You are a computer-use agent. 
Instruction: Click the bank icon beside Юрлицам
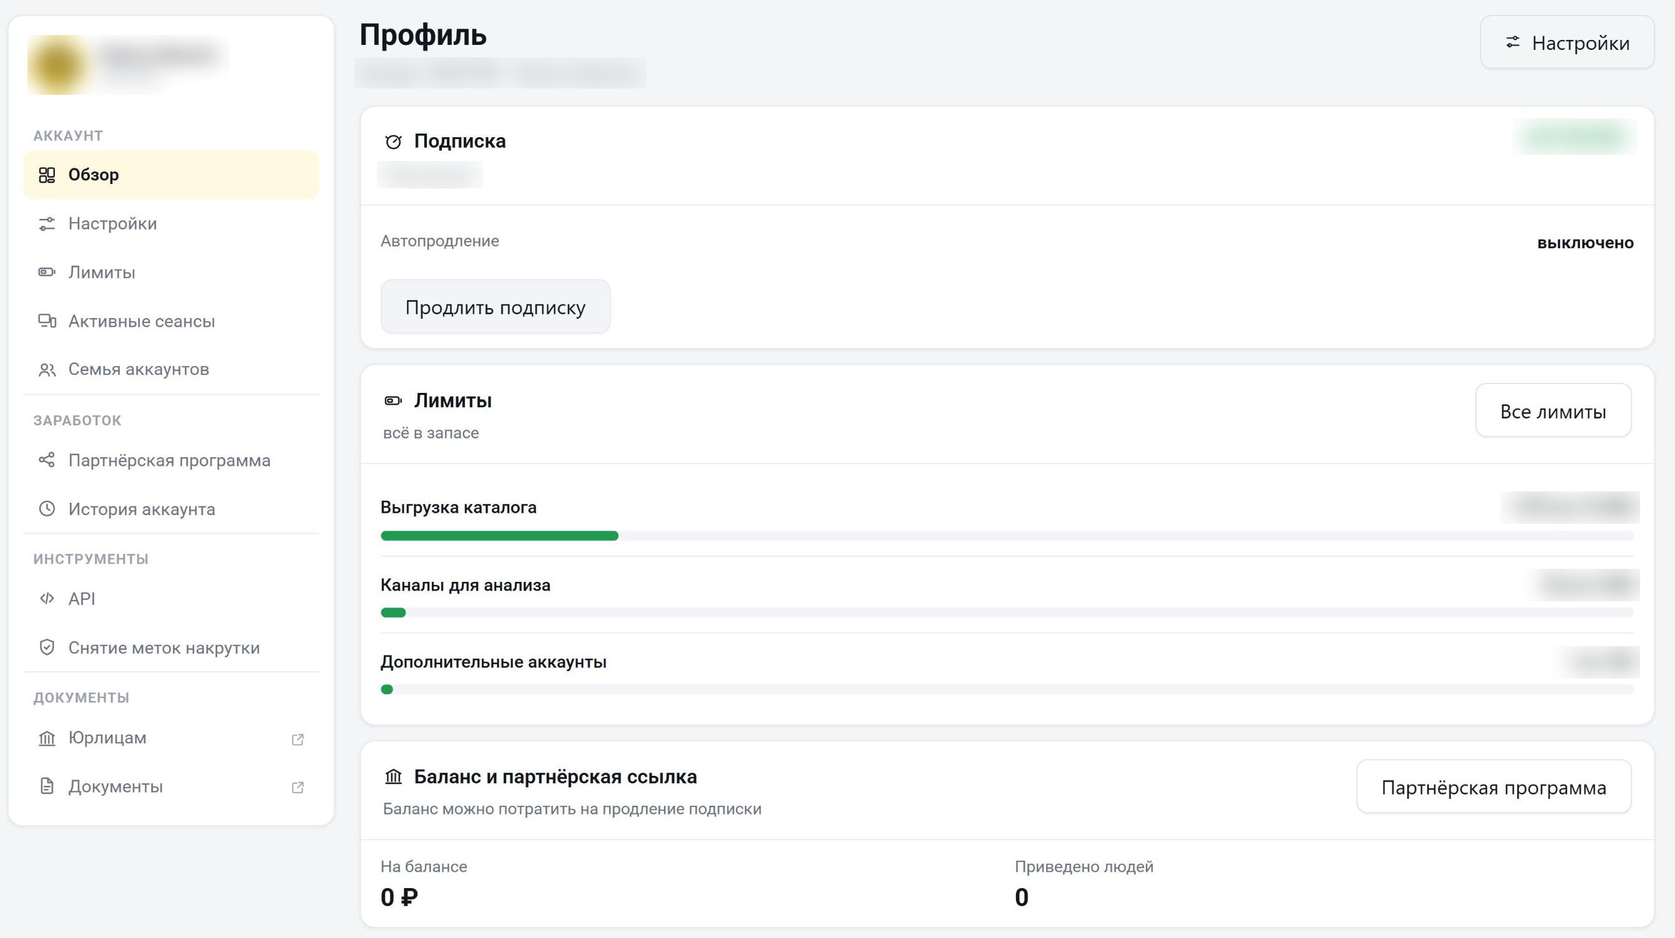point(47,738)
